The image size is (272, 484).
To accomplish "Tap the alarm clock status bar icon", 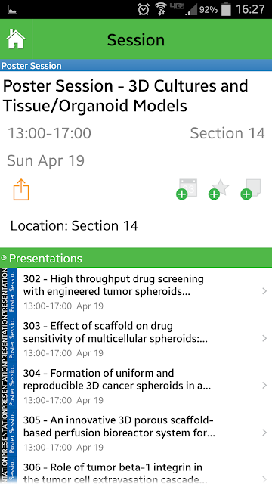I will (x=144, y=9).
